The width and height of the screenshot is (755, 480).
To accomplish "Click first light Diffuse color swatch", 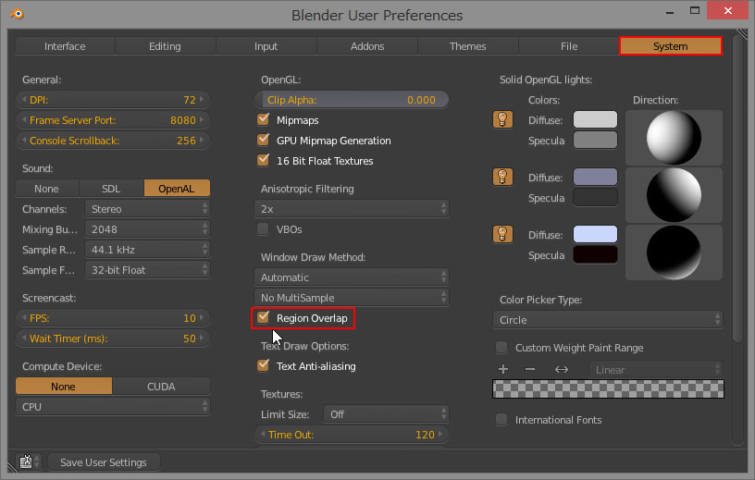I will [595, 119].
